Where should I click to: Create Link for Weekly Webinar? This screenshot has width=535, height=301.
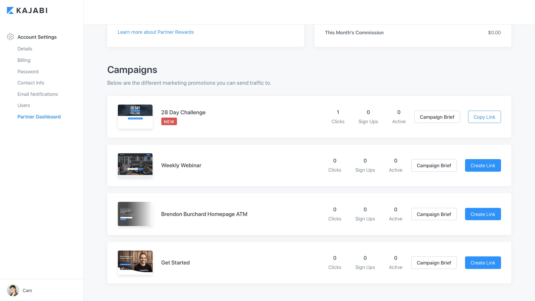tap(483, 165)
